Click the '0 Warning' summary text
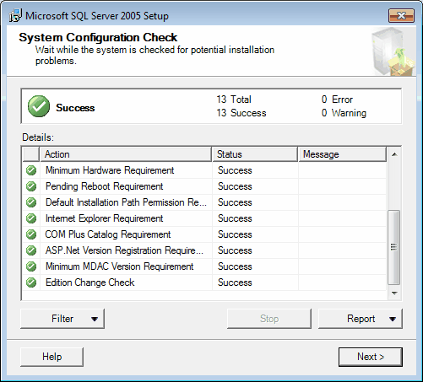This screenshot has width=423, height=382. [x=344, y=113]
